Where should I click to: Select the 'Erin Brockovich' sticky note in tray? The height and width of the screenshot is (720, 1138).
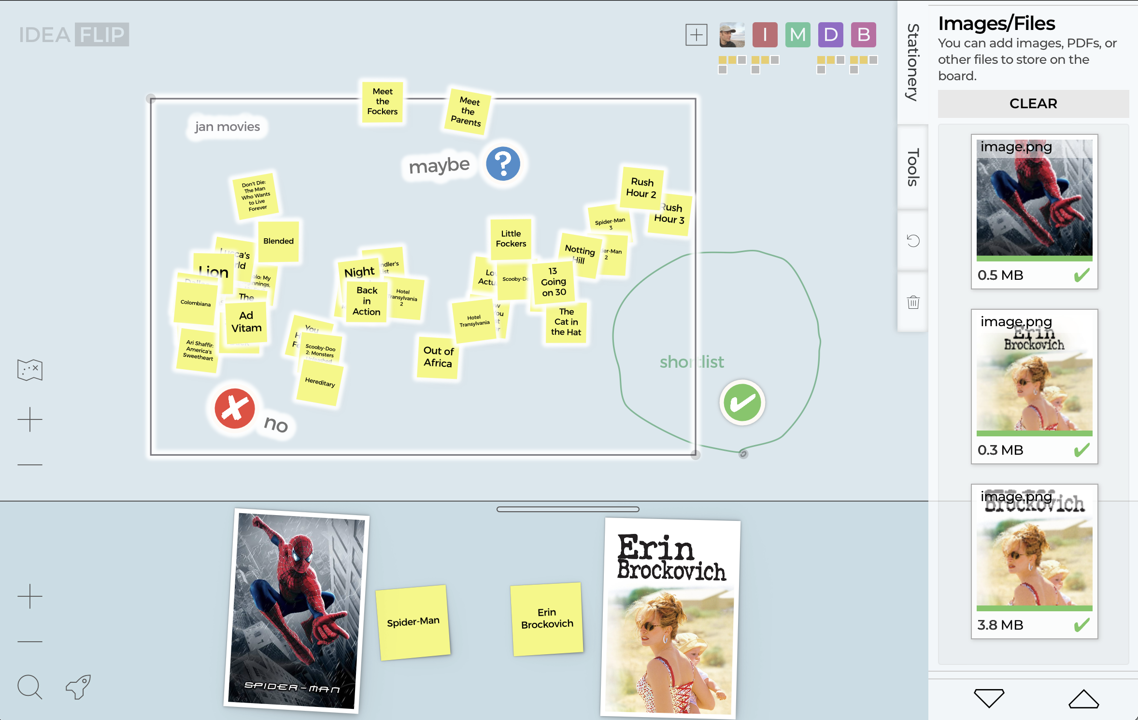pyautogui.click(x=547, y=619)
